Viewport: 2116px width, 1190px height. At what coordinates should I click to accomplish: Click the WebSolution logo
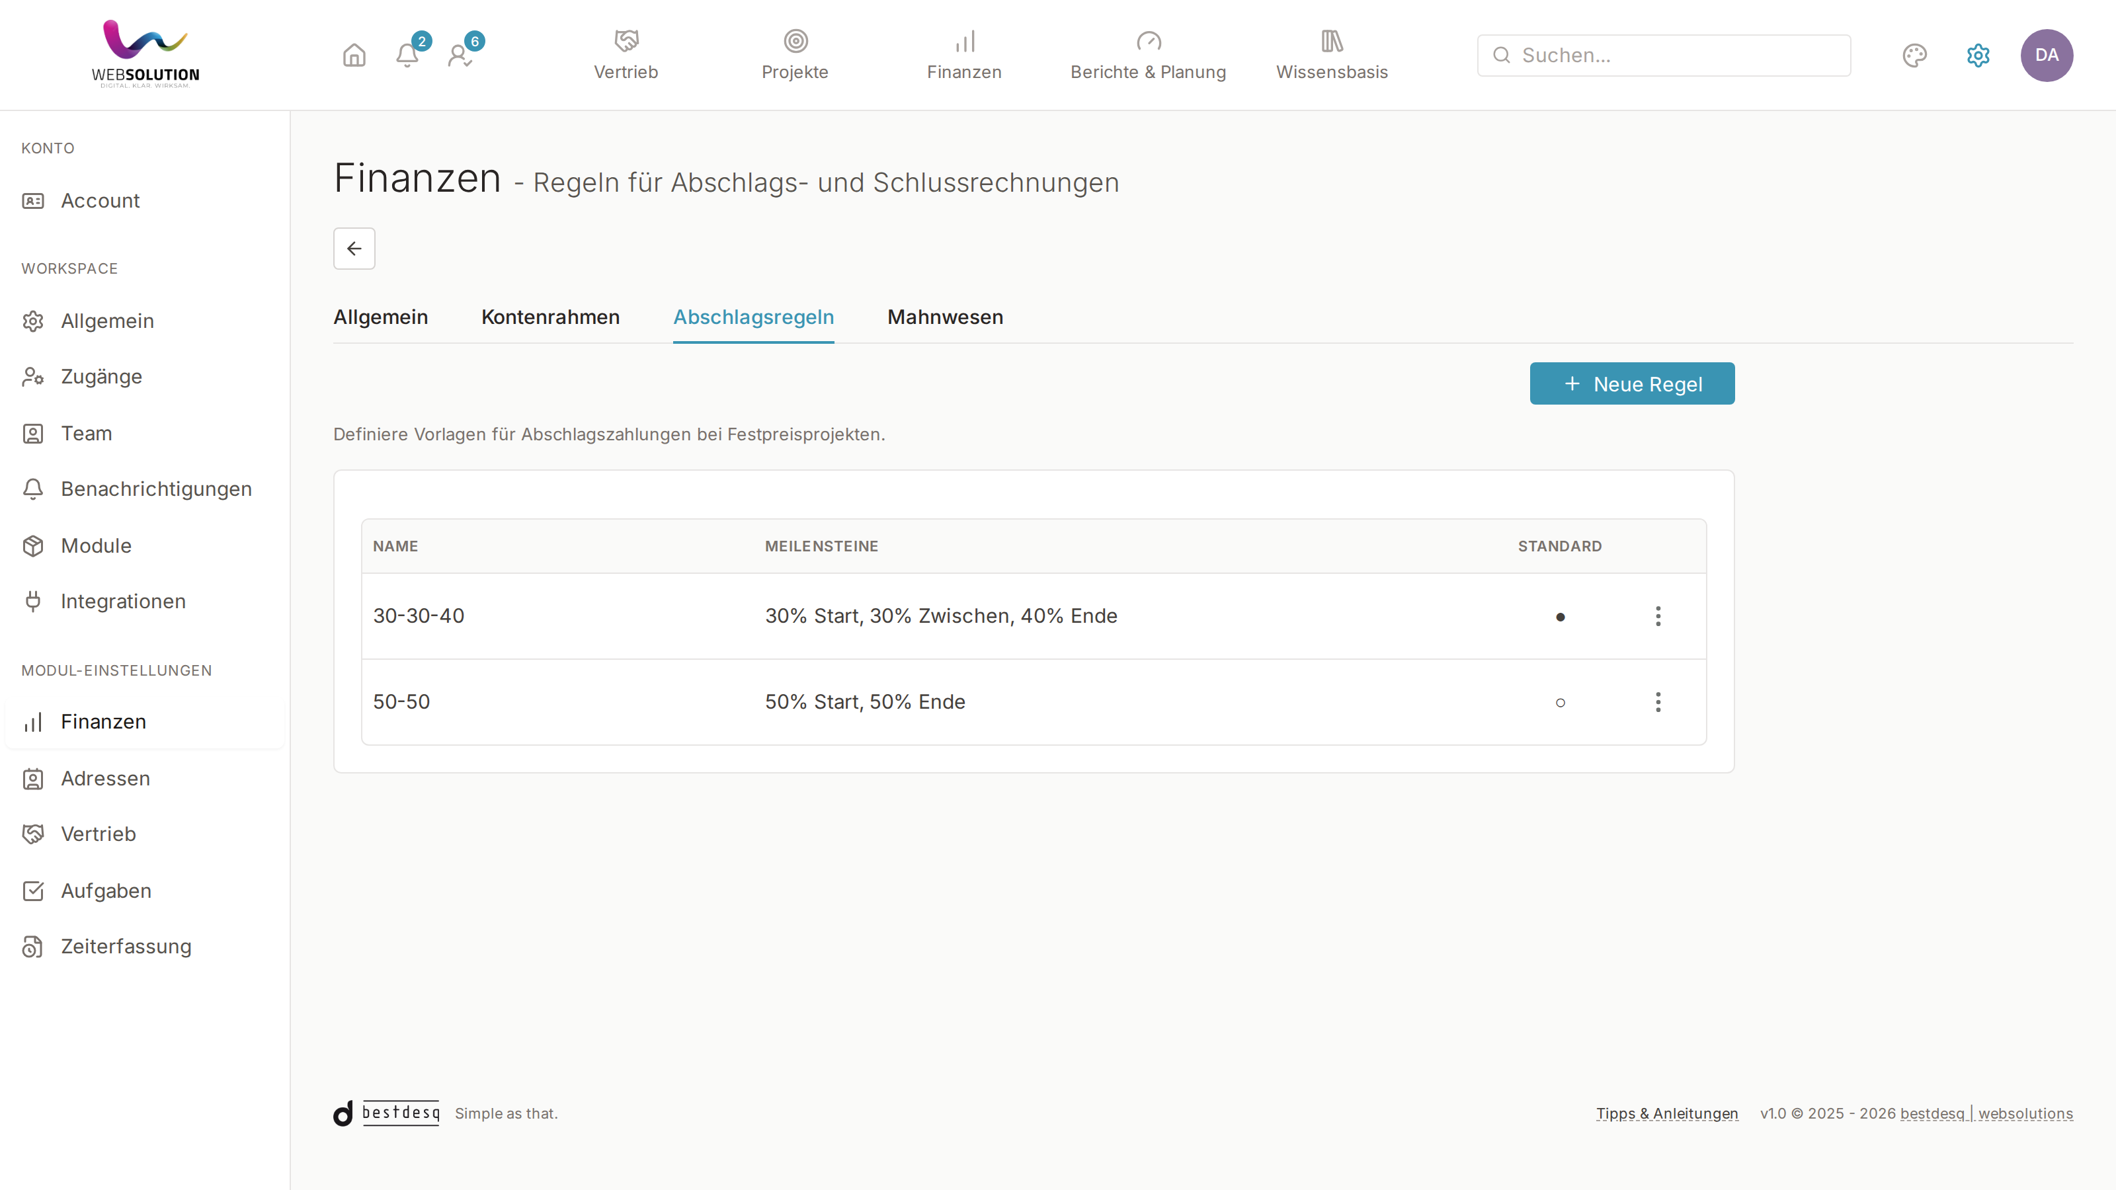[145, 54]
